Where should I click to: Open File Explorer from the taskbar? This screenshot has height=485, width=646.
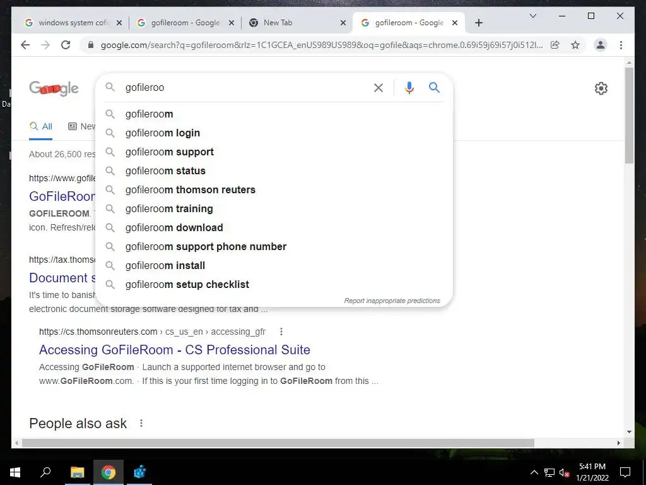tap(77, 472)
